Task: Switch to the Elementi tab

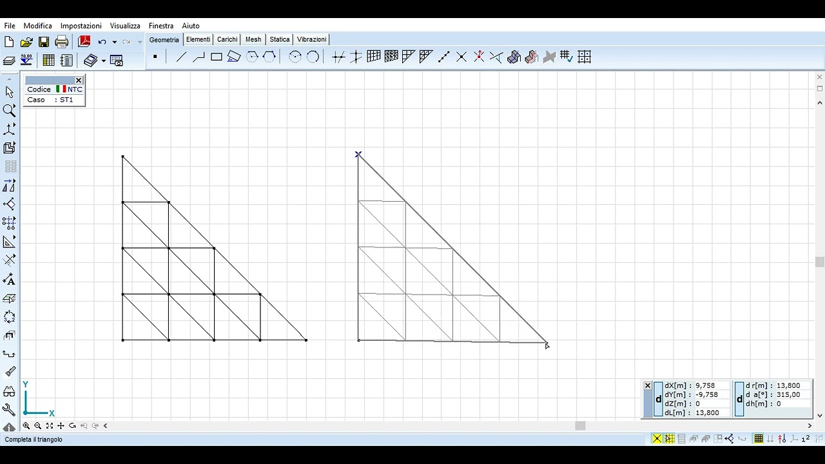Action: pos(198,39)
